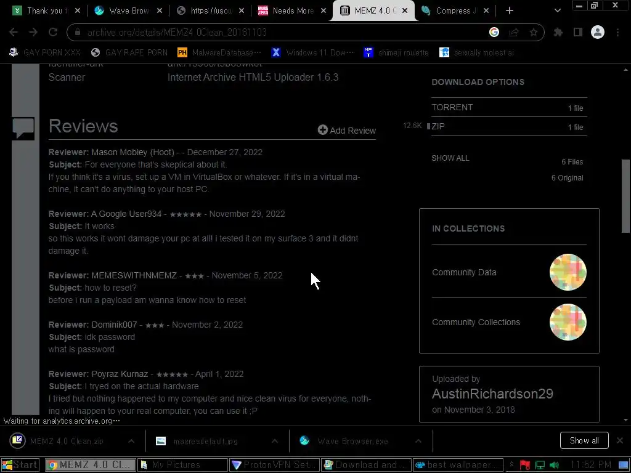
Task: Open the shimeji roulette bookmark
Action: coord(396,53)
